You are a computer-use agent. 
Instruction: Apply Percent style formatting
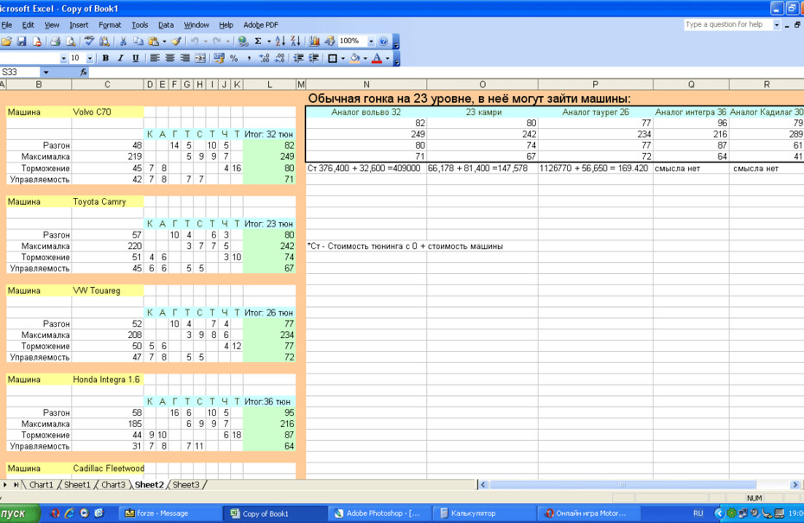(233, 59)
